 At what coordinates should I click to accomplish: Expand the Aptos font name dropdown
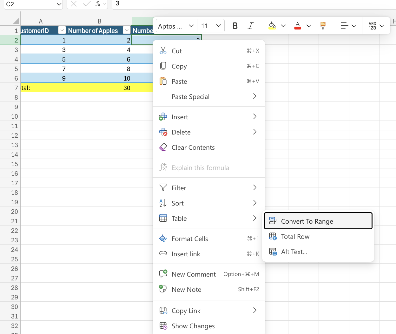pos(191,26)
